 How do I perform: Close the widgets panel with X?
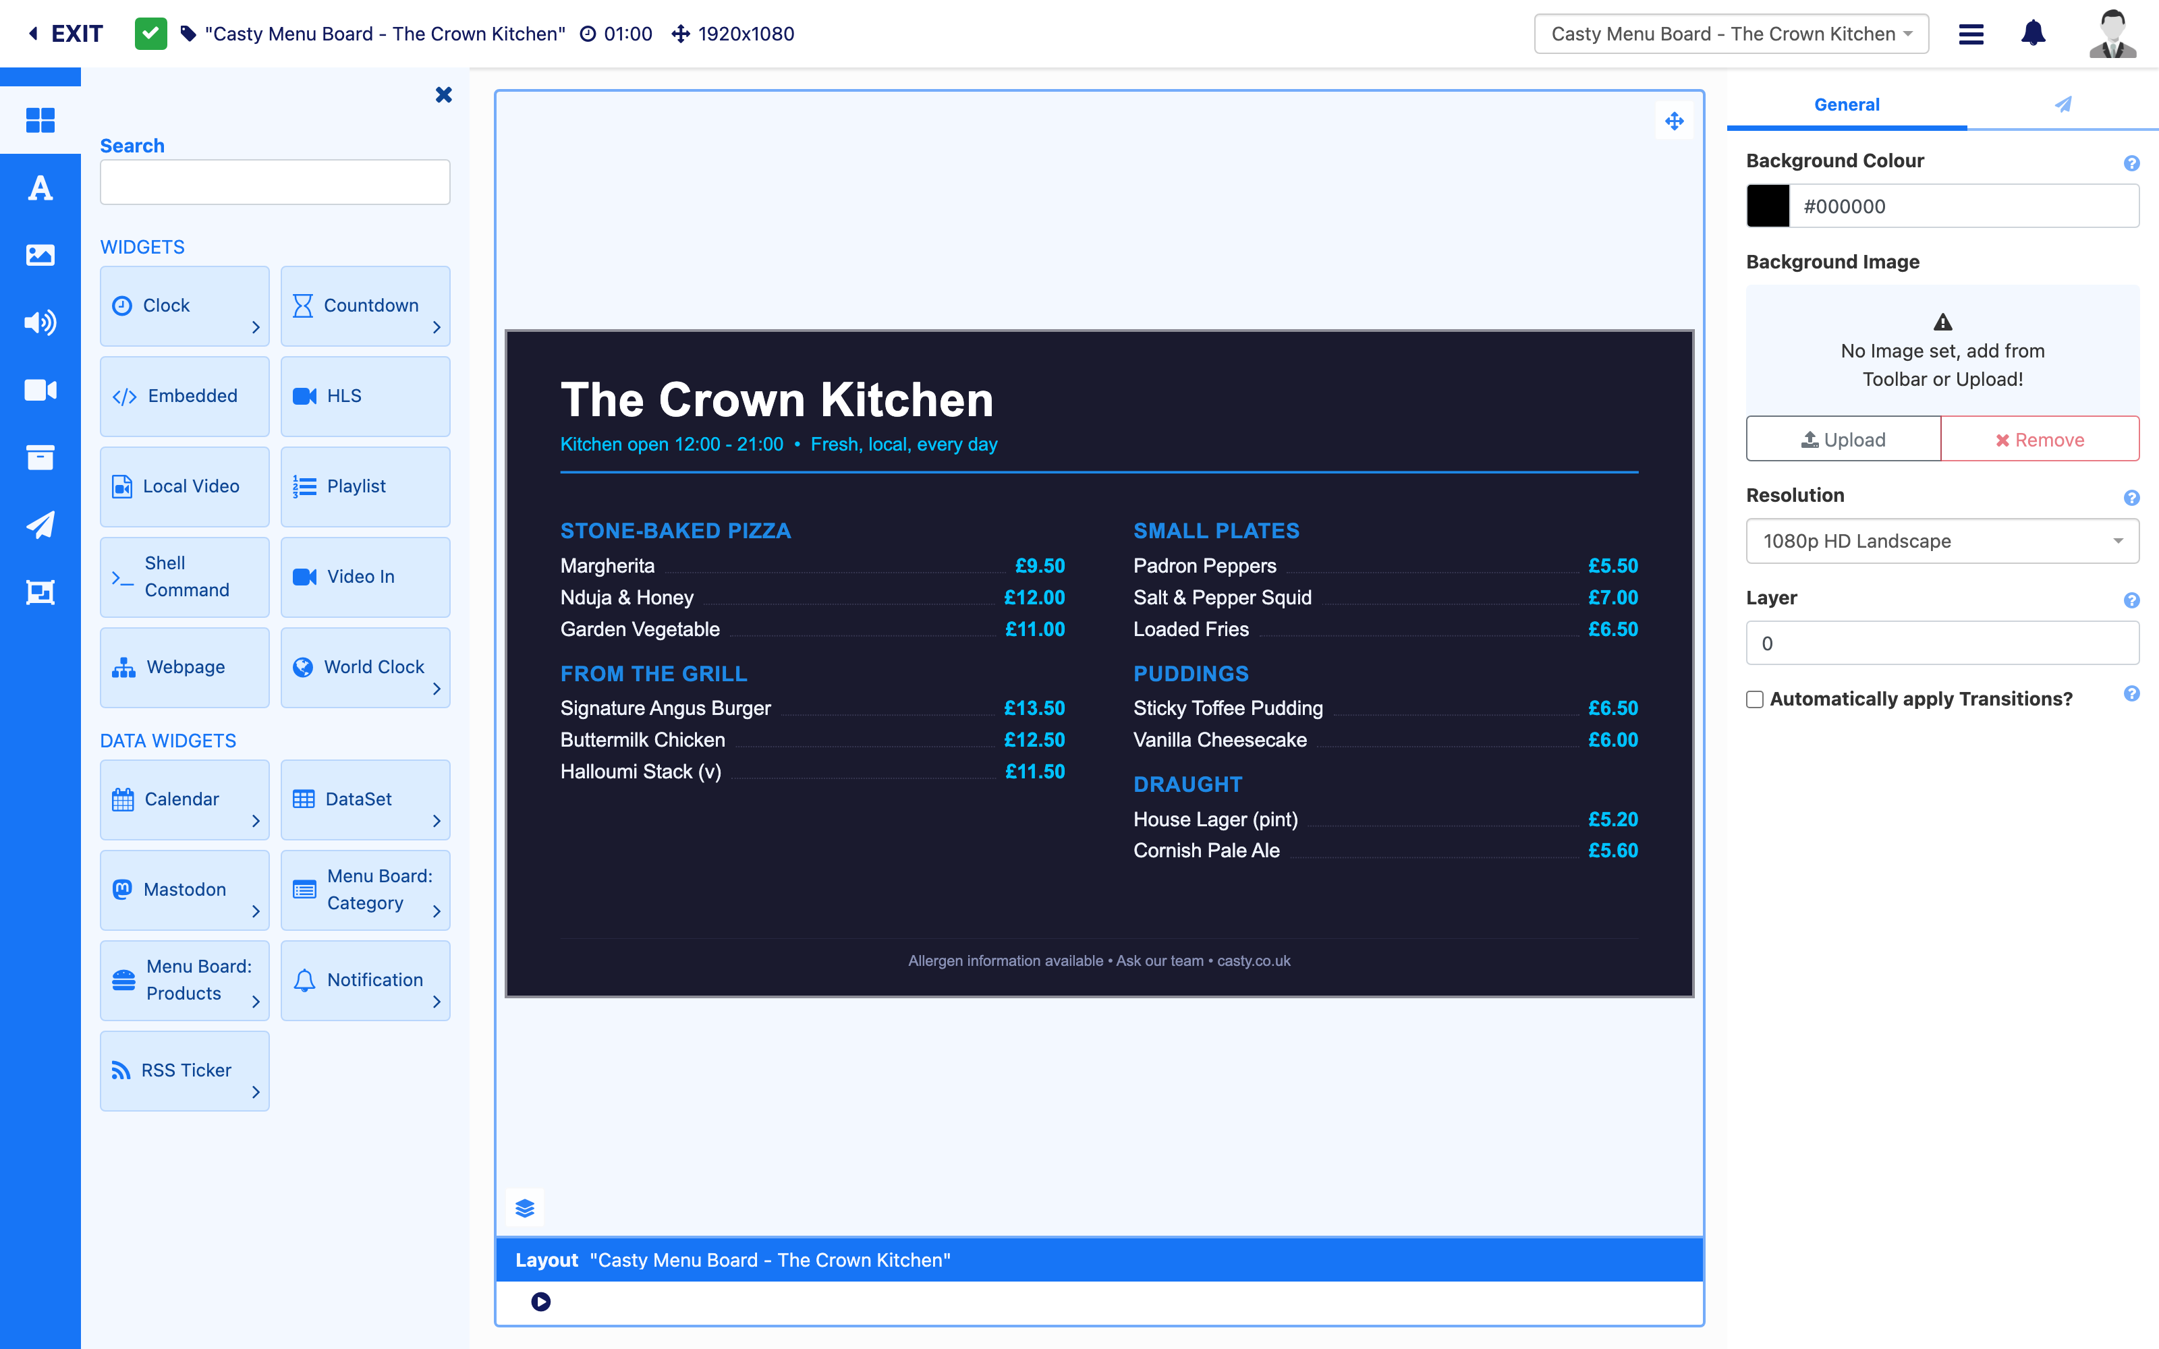coord(443,94)
